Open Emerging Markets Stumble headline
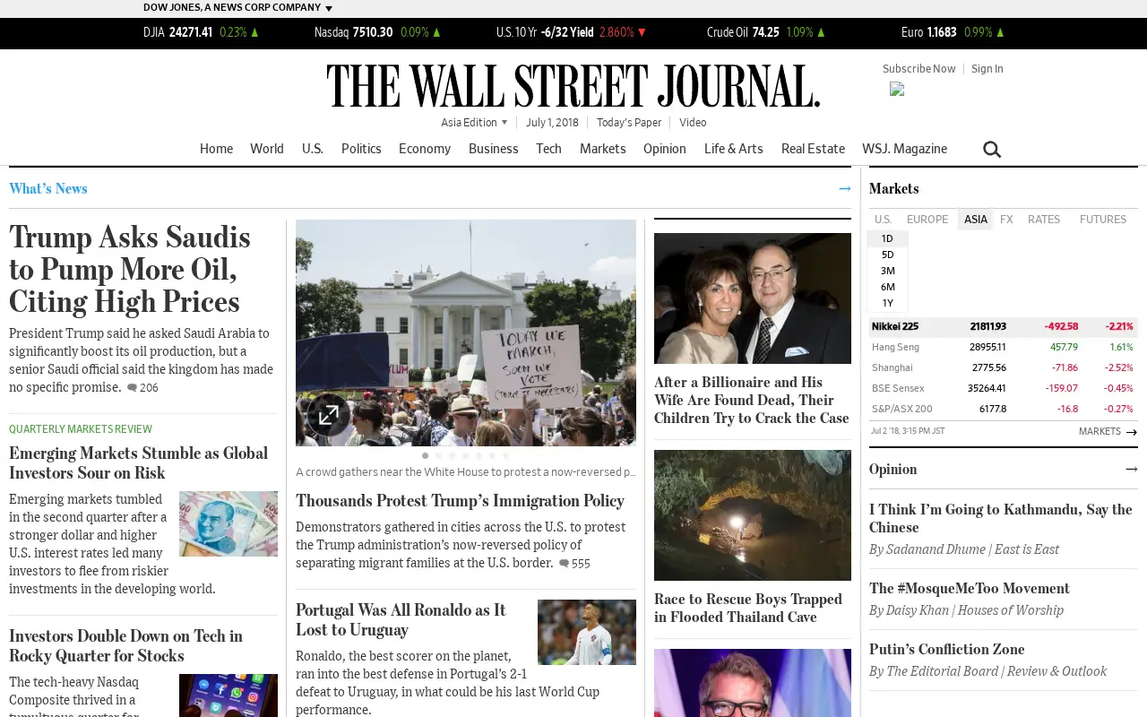This screenshot has height=717, width=1147. (139, 462)
